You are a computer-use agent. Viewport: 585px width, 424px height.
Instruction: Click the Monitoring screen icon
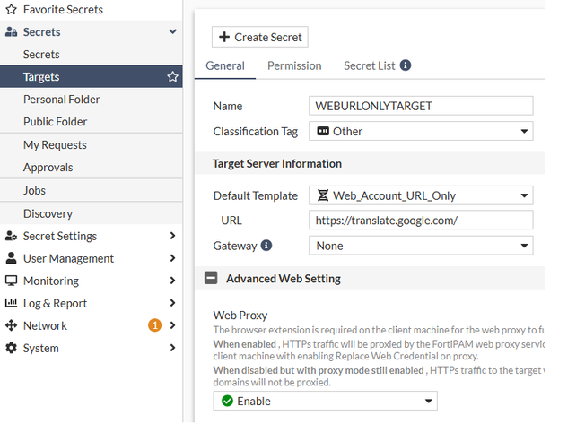11,281
